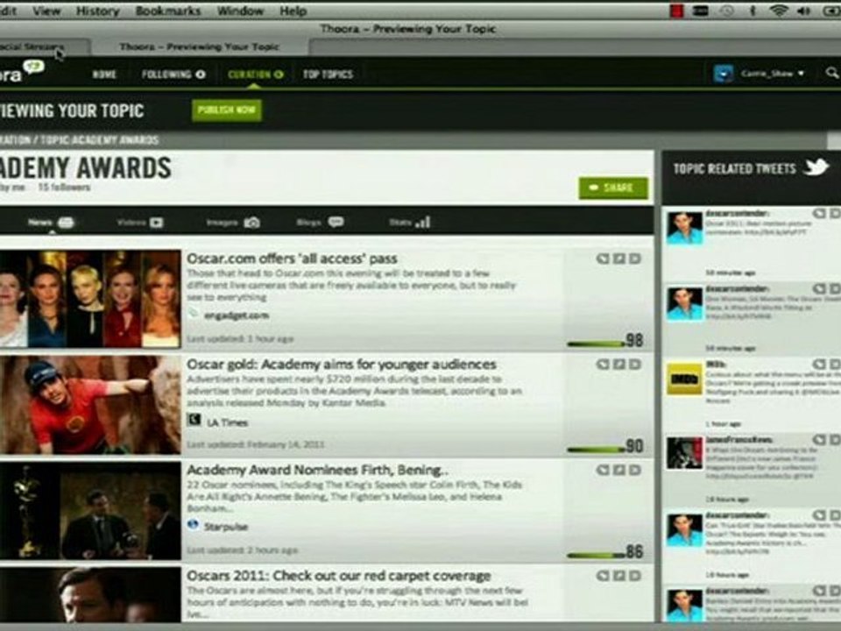
Task: Click the tag icon on Oscar.com article
Action: (x=603, y=259)
